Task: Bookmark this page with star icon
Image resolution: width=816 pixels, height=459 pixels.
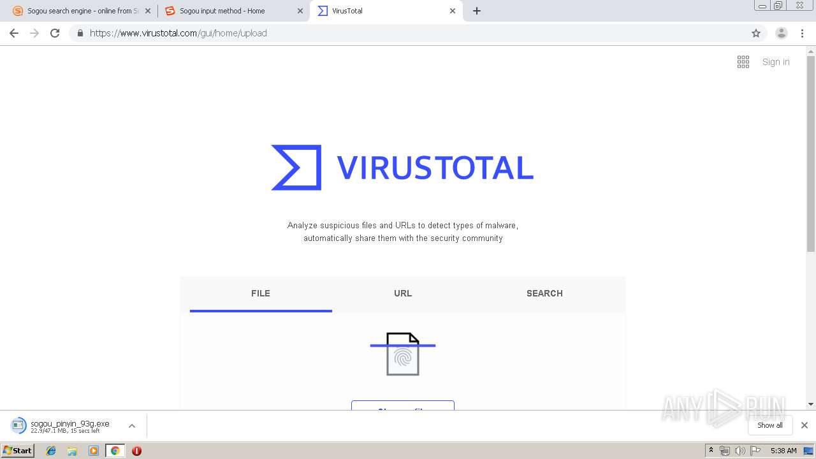Action: (x=756, y=33)
